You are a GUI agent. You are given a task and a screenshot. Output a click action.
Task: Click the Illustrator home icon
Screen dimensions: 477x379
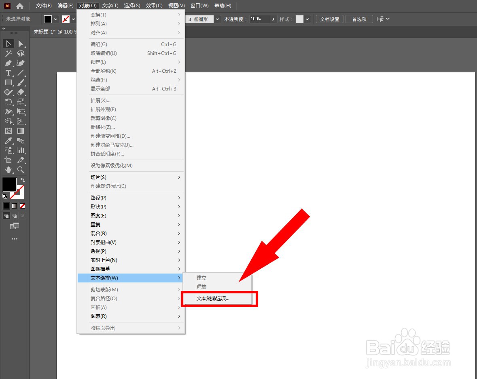point(20,6)
